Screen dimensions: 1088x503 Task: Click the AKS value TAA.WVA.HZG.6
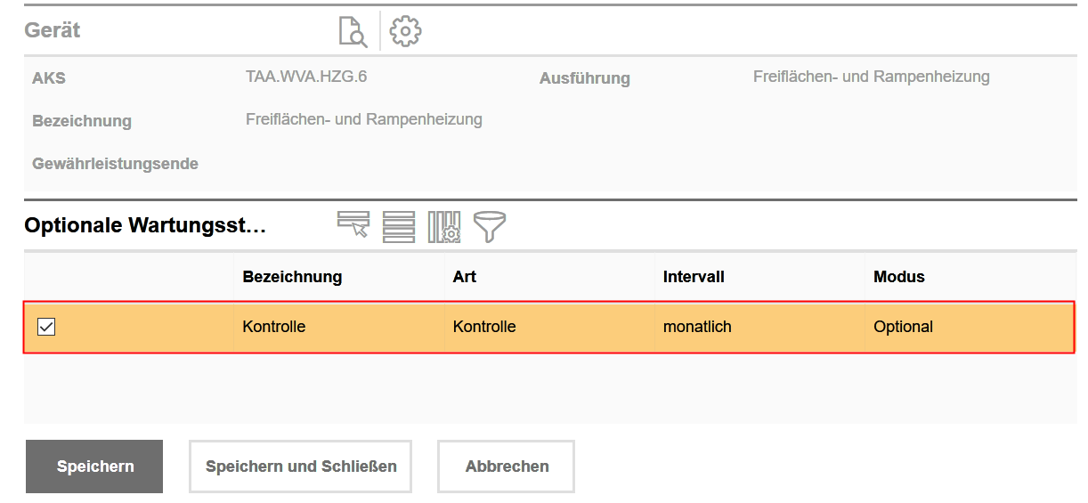point(306,77)
